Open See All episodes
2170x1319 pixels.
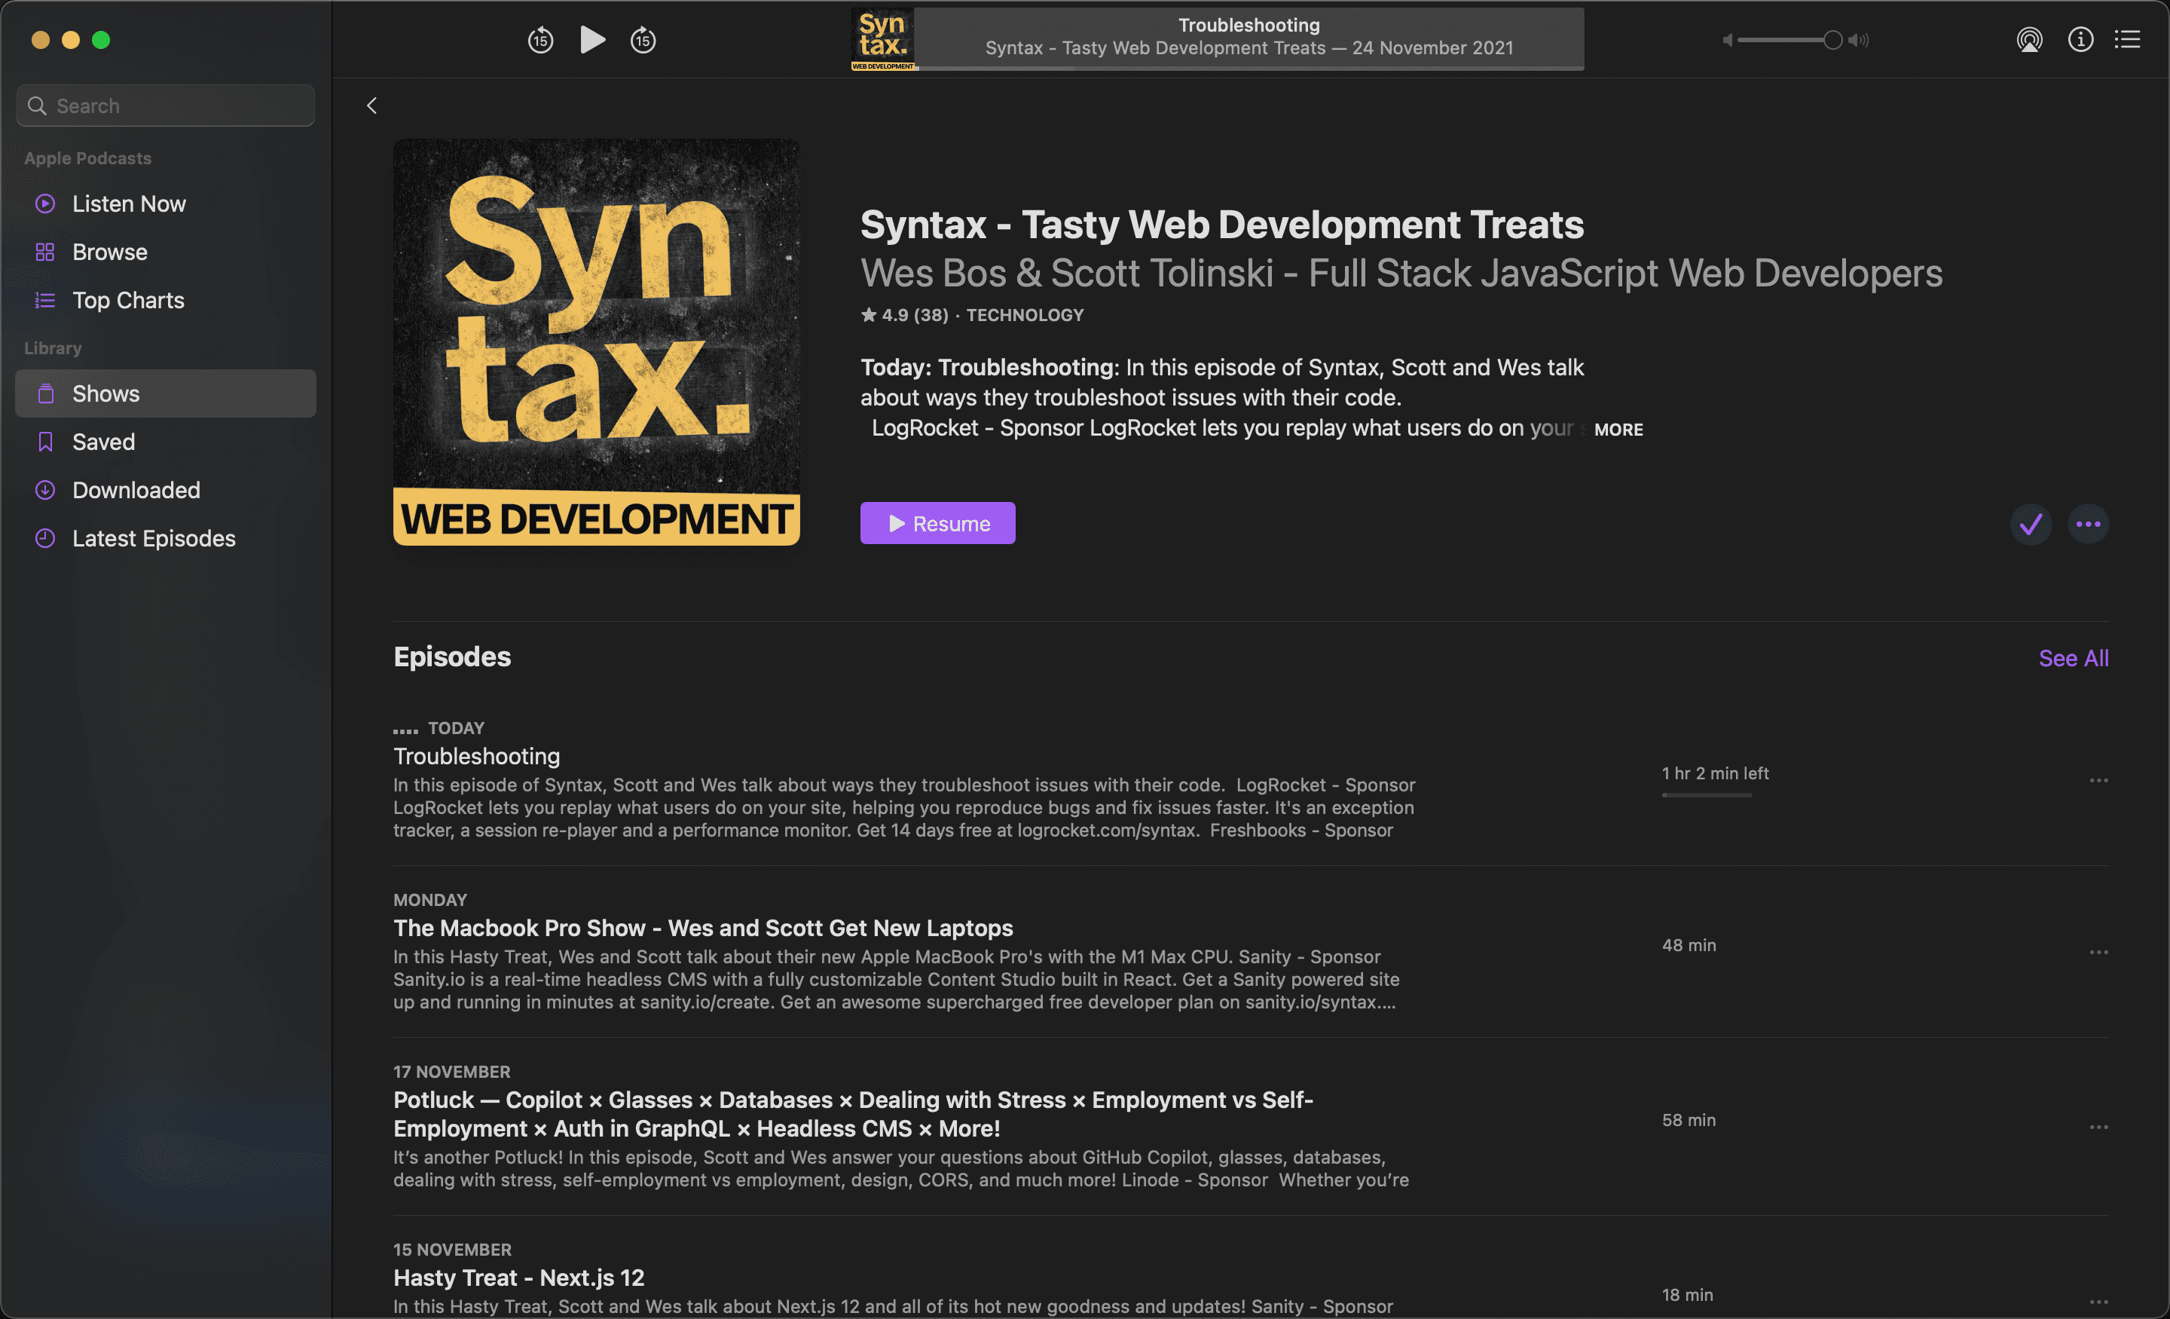tap(2073, 658)
